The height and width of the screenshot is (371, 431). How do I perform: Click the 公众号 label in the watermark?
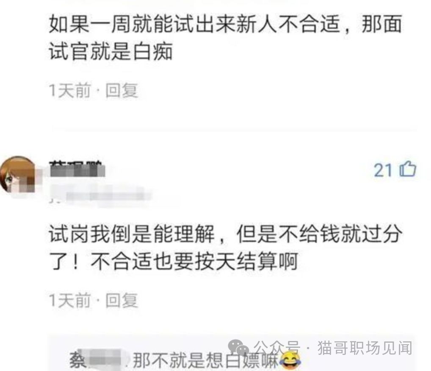click(277, 348)
